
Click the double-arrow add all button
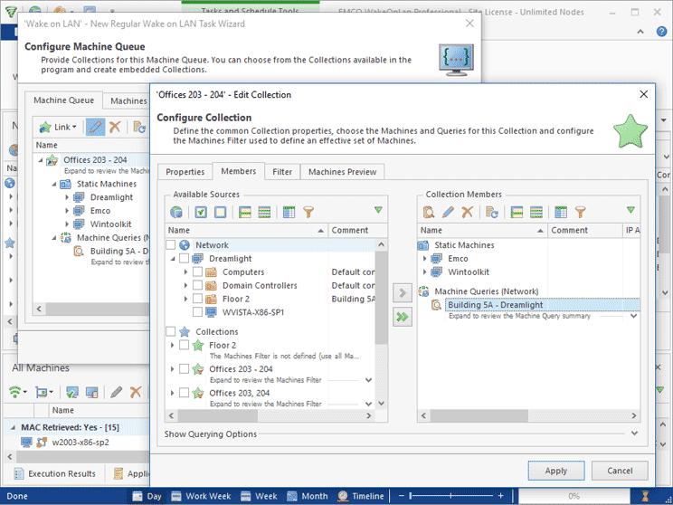tap(403, 316)
